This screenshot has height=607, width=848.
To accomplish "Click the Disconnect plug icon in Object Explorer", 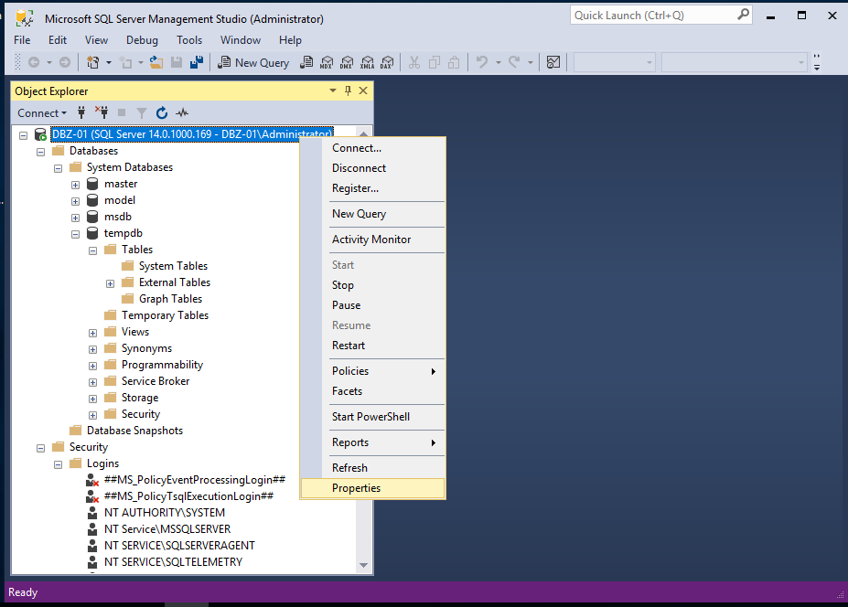I will coord(102,113).
